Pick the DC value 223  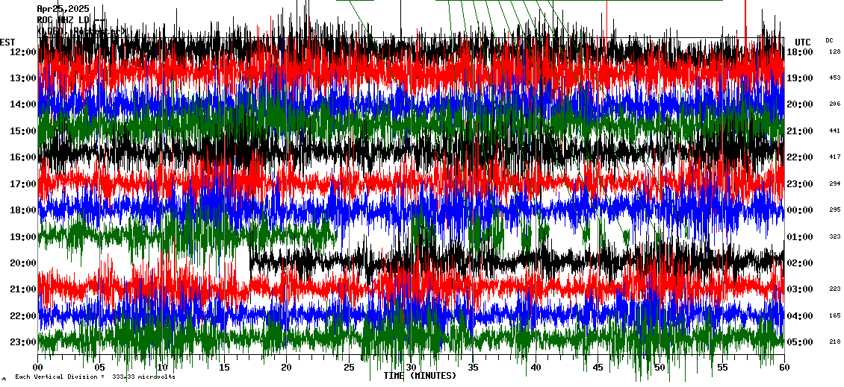835,289
